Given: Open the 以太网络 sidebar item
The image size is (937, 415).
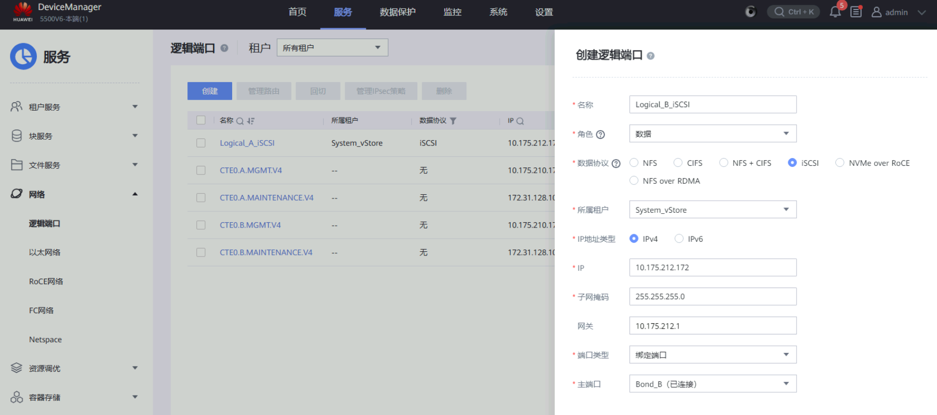Looking at the screenshot, I should 45,252.
